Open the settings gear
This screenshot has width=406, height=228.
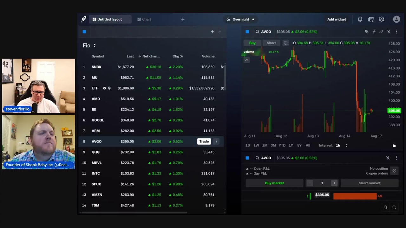click(381, 19)
